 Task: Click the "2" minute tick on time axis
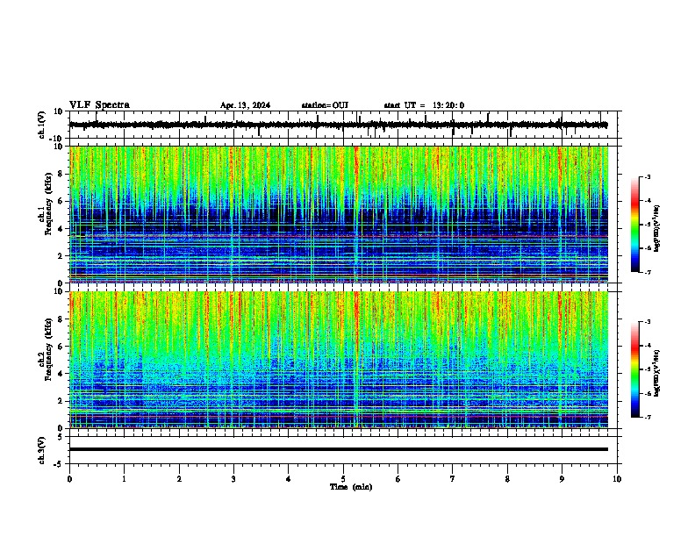click(x=179, y=479)
